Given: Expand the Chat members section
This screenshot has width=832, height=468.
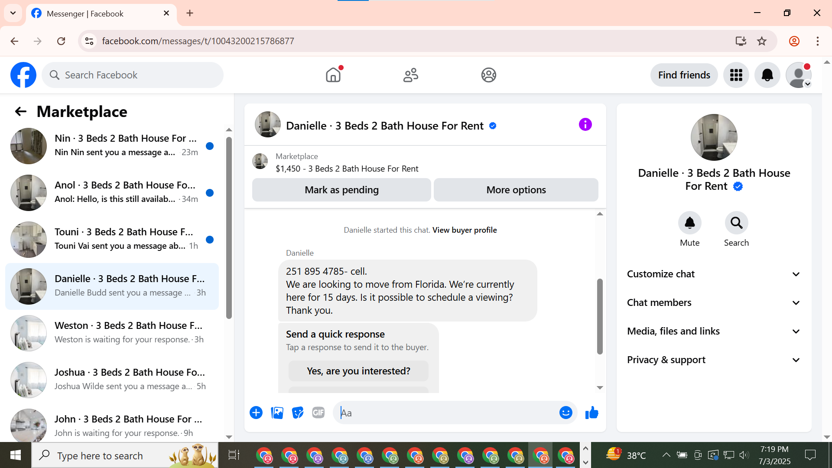Looking at the screenshot, I should tap(714, 302).
